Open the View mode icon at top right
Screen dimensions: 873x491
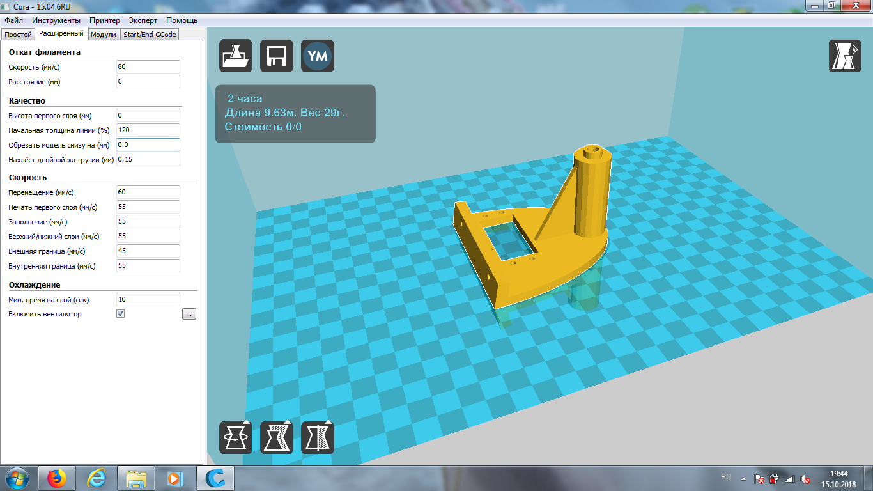pos(844,56)
